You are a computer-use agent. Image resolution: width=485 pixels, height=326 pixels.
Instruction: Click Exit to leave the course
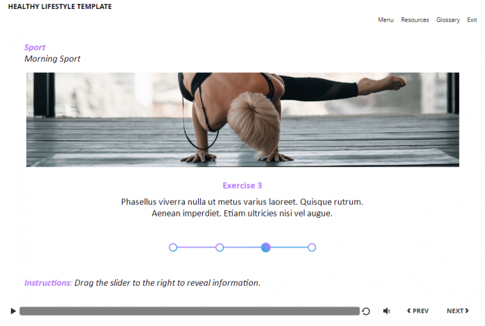coord(472,20)
